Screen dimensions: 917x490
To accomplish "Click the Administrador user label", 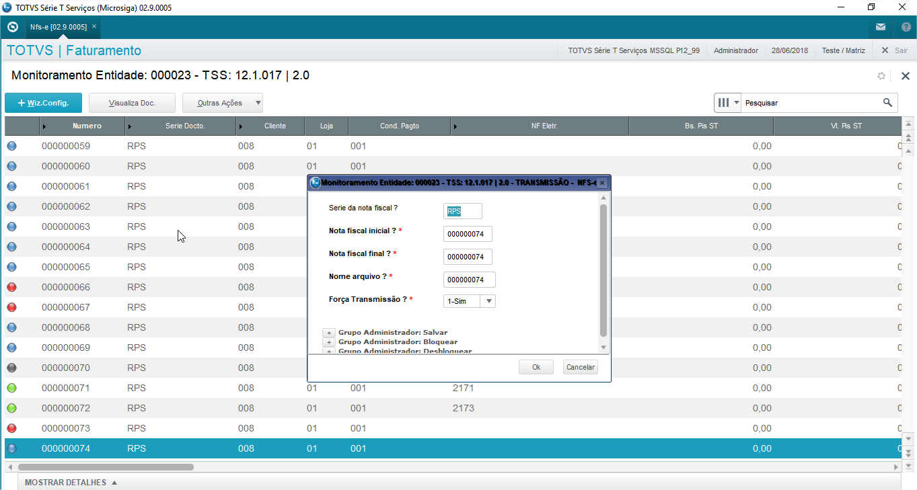I will click(736, 50).
